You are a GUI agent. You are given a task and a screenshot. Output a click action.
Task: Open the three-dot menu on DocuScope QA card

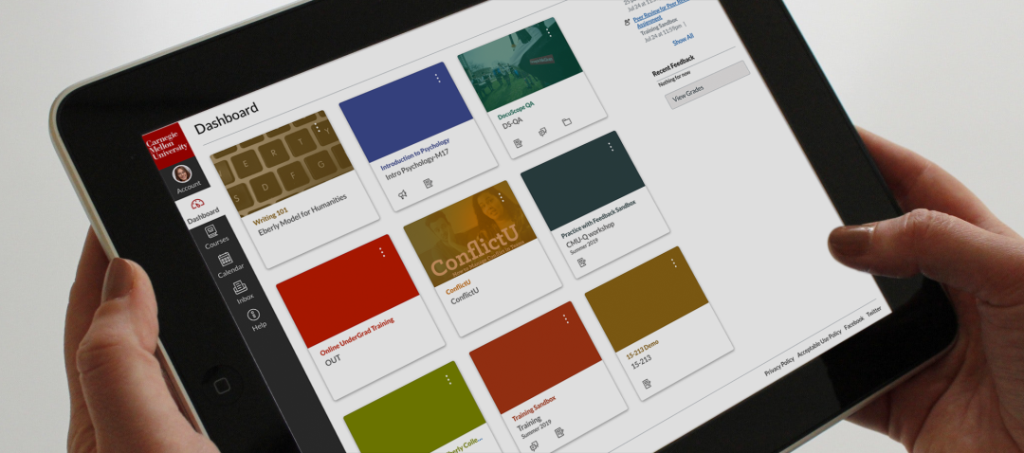[549, 30]
